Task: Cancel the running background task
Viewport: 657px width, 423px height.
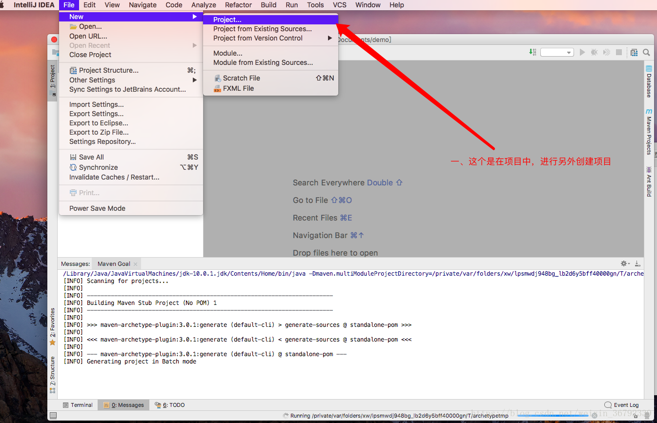Action: click(x=595, y=416)
